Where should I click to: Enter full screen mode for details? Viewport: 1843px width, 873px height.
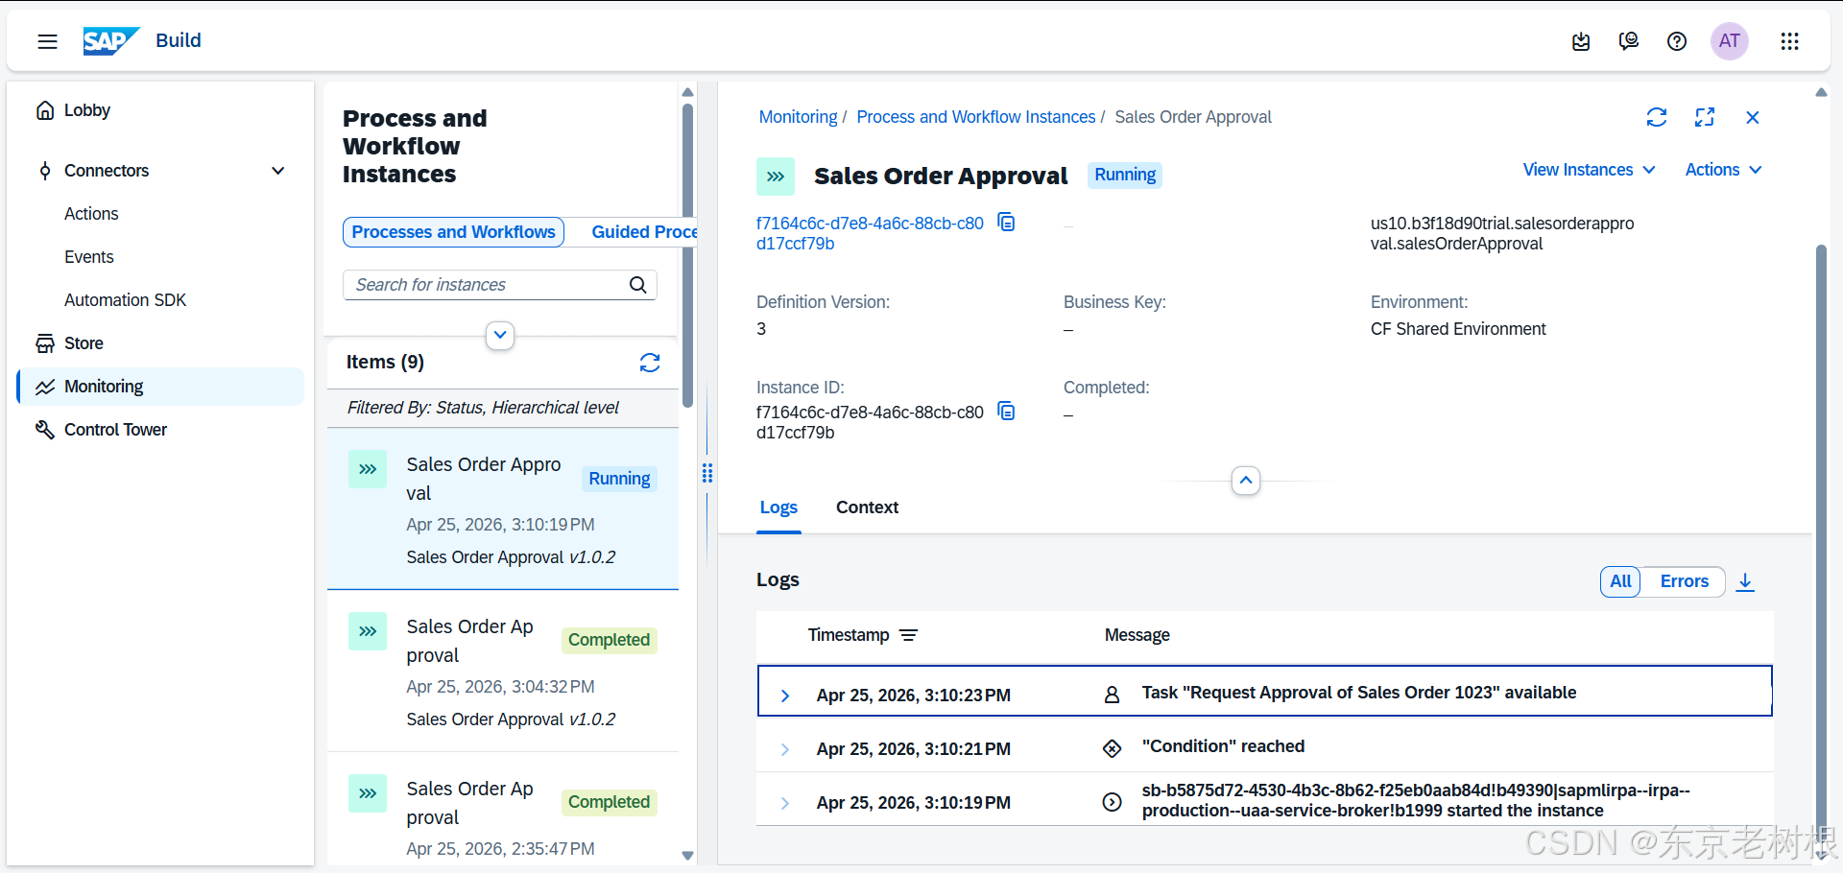pos(1705,117)
